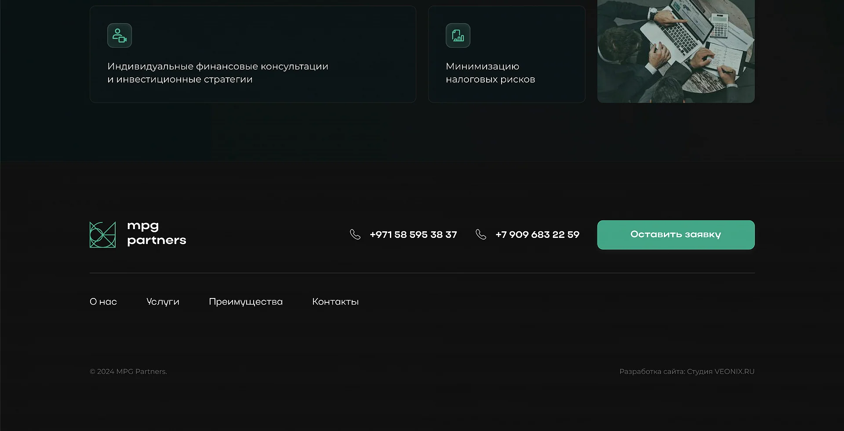Open the О нас footer link
Viewport: 844px width, 431px height.
pyautogui.click(x=103, y=302)
